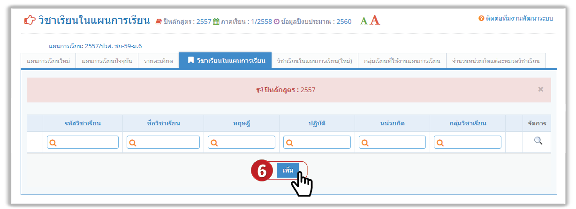Click the thumbs-up icon beside page title
576x209 pixels.
[x=30, y=21]
